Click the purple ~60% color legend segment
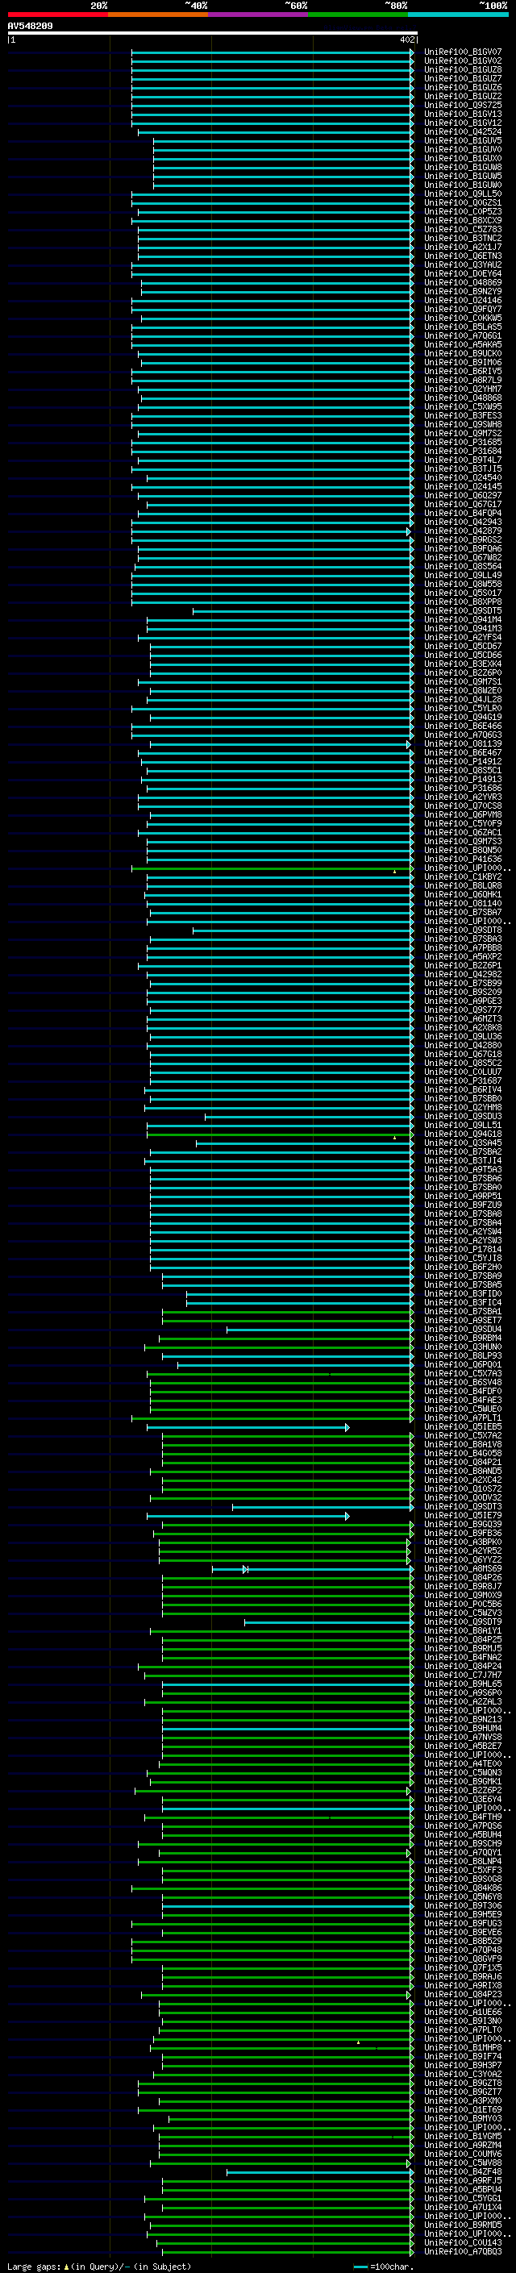516x2273 pixels. (x=259, y=15)
